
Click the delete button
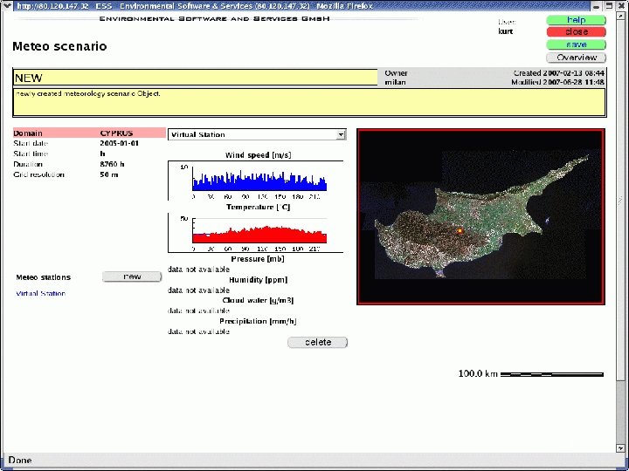tap(318, 343)
